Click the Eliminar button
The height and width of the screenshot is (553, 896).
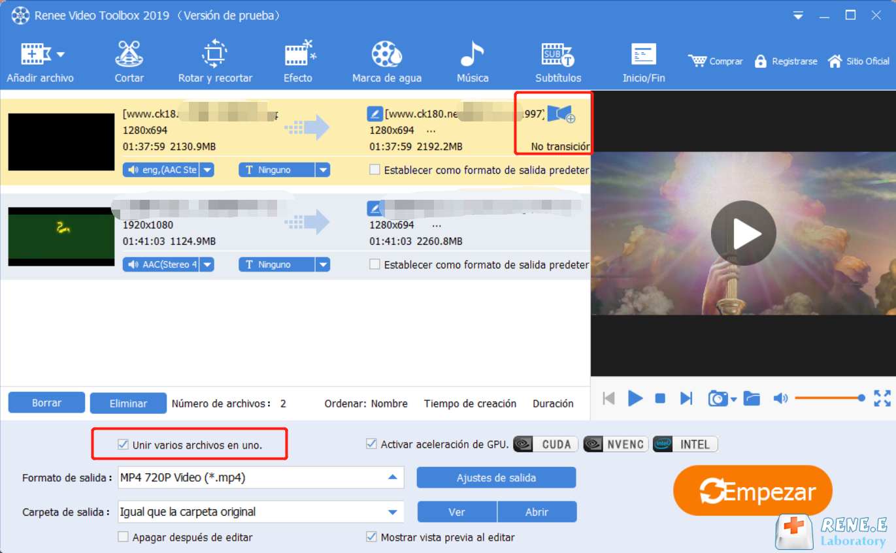pyautogui.click(x=128, y=403)
